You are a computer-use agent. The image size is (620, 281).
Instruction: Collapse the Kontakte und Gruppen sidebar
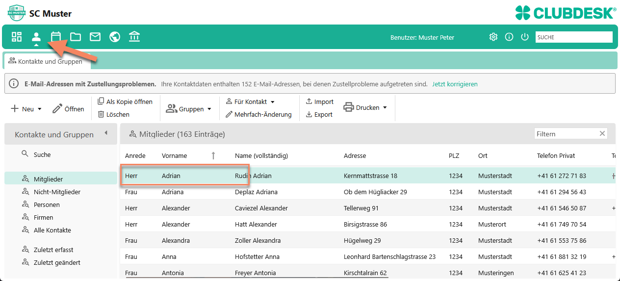pyautogui.click(x=106, y=133)
